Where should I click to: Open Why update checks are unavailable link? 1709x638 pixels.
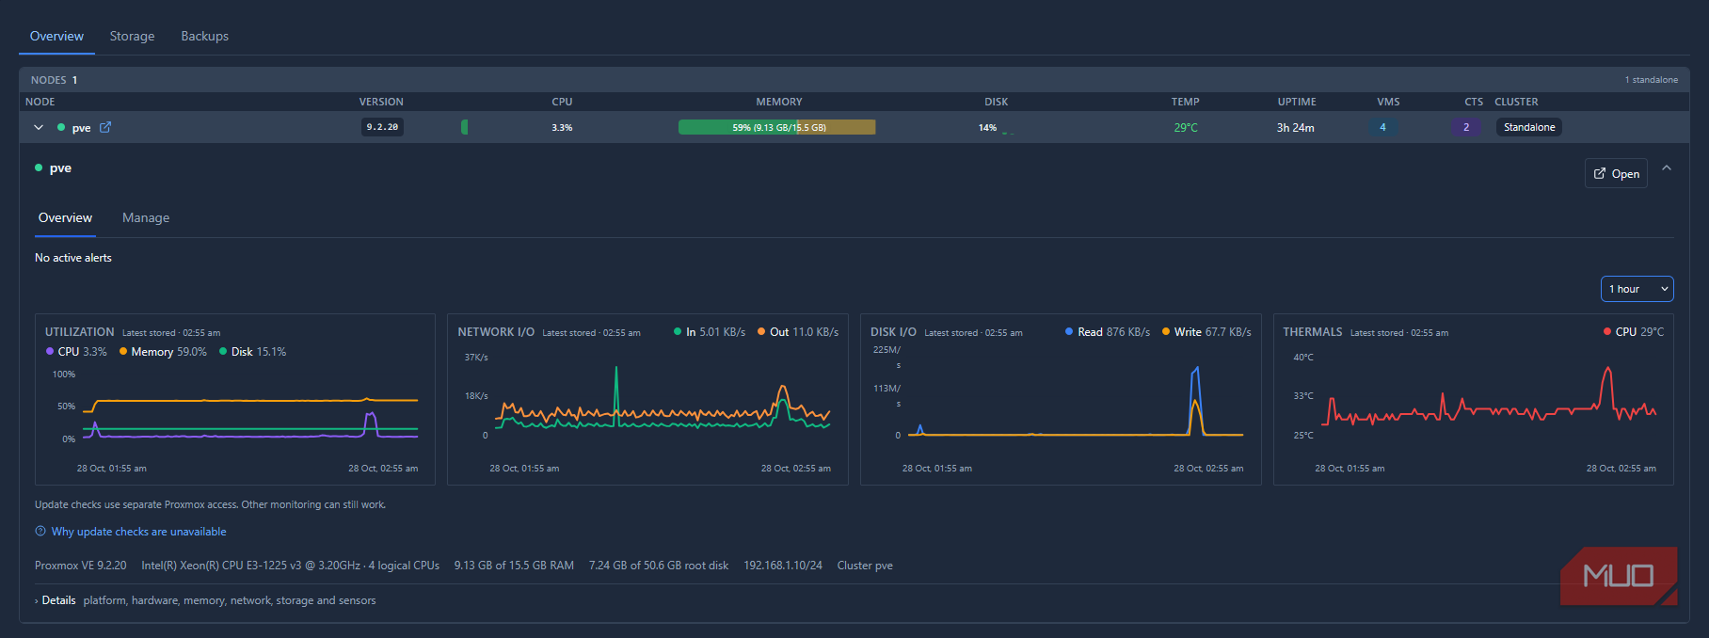click(x=138, y=532)
